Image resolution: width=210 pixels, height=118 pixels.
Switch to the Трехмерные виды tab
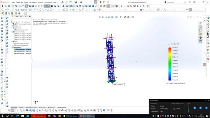click(x=31, y=108)
